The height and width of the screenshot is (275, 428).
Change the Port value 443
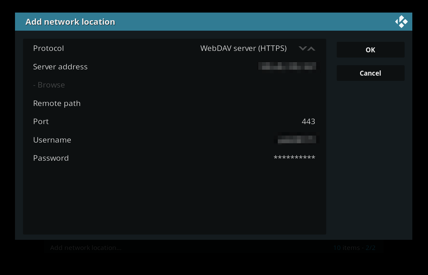[x=308, y=121]
